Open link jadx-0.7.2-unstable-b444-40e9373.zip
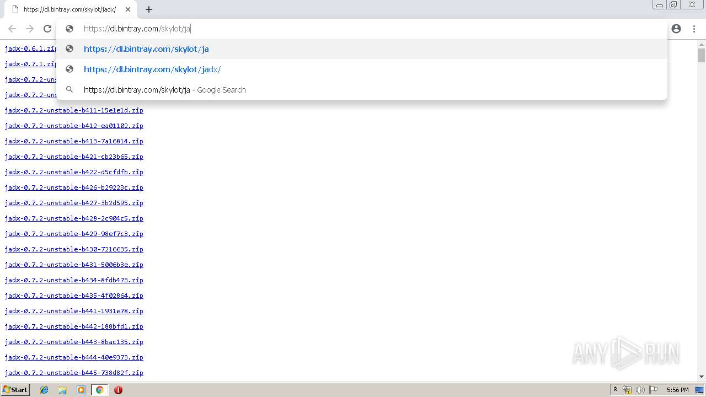This screenshot has width=706, height=397. coord(74,357)
